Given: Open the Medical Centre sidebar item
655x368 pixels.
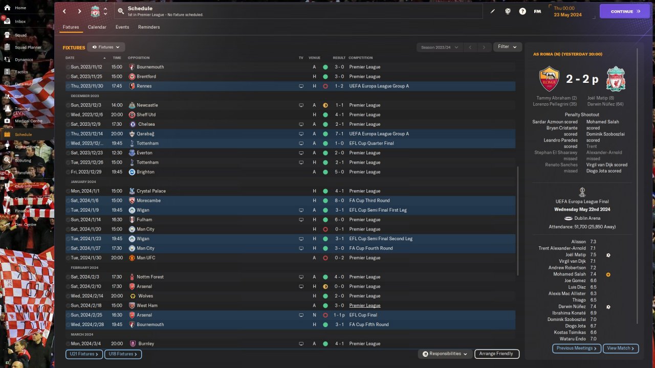Looking at the screenshot, I should pyautogui.click(x=28, y=121).
